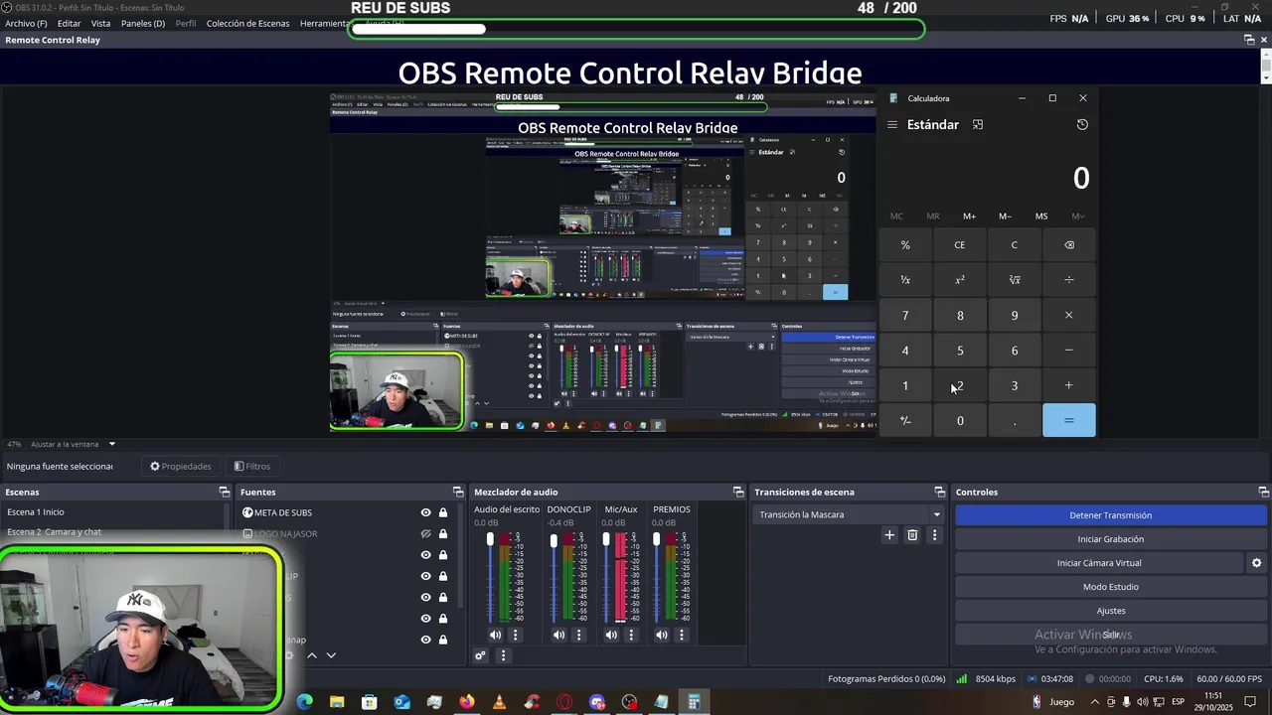1272x715 pixels.
Task: Pop out Remote Control Relay dock
Action: click(1249, 40)
